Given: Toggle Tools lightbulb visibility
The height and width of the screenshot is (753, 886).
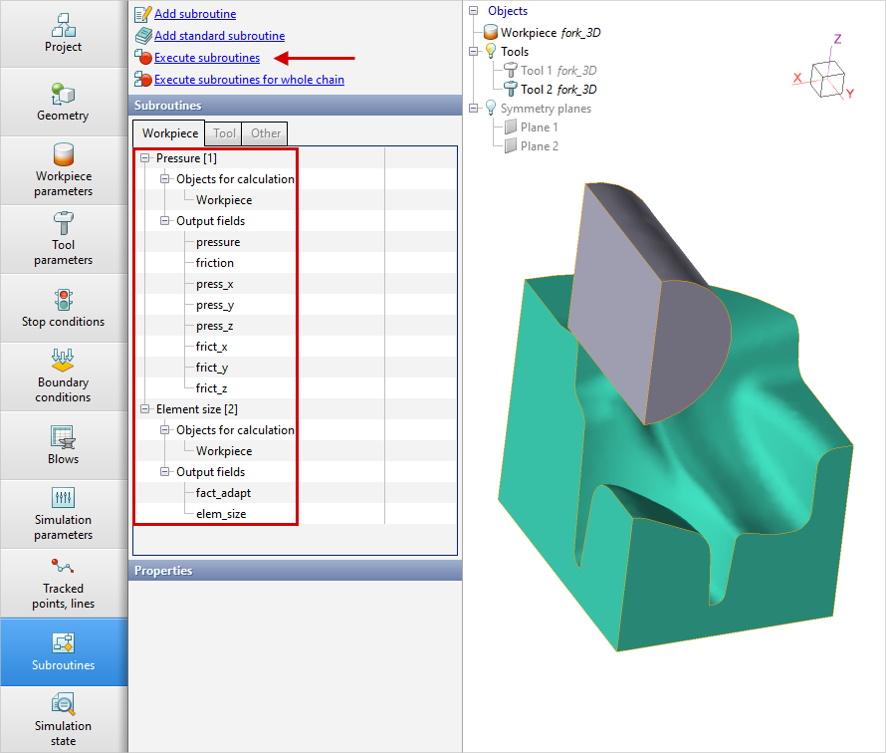Looking at the screenshot, I should pyautogui.click(x=490, y=52).
